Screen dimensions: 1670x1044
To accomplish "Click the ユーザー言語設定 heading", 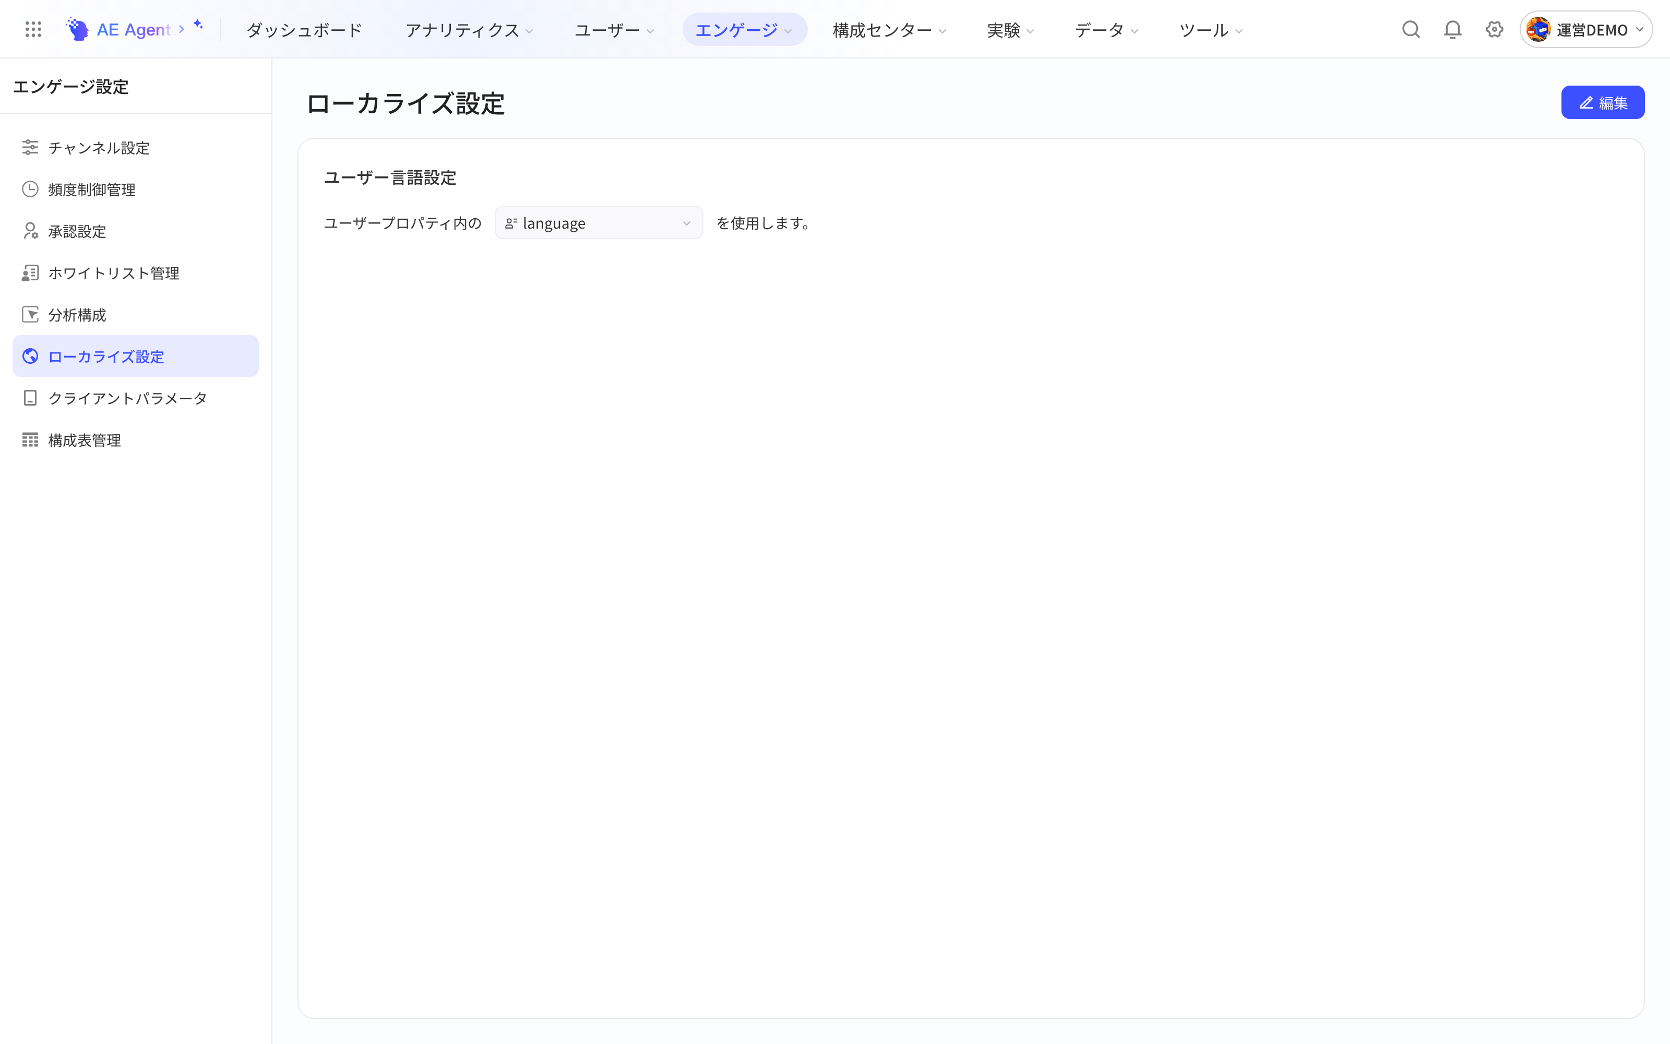I will pyautogui.click(x=390, y=177).
